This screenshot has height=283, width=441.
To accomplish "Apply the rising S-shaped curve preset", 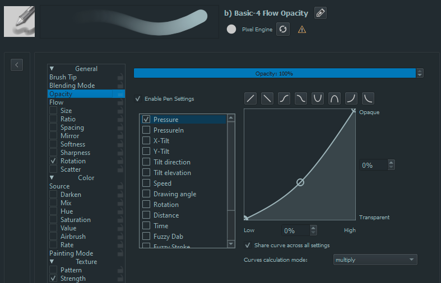I will click(x=284, y=98).
